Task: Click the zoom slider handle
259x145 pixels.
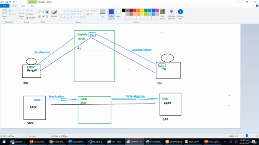Action: click(x=246, y=136)
